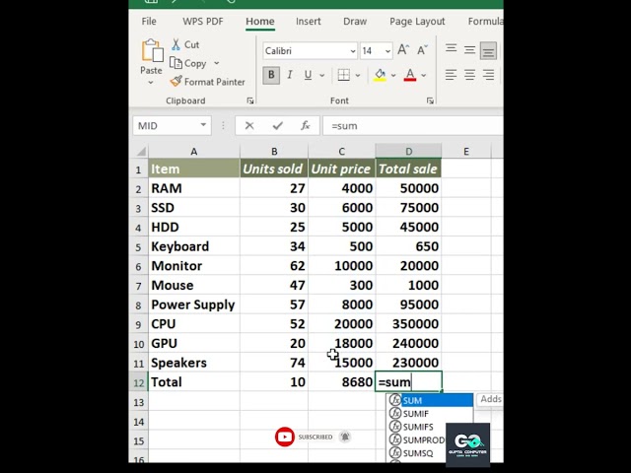
Task: Select column C header
Action: 342,152
